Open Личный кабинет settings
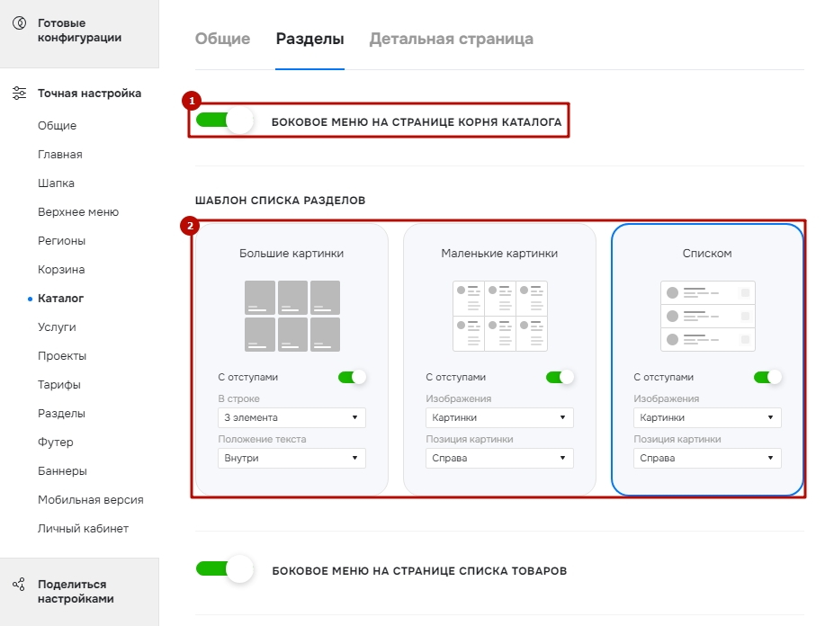 [83, 529]
